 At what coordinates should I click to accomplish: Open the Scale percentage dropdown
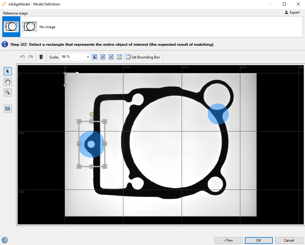coord(88,57)
